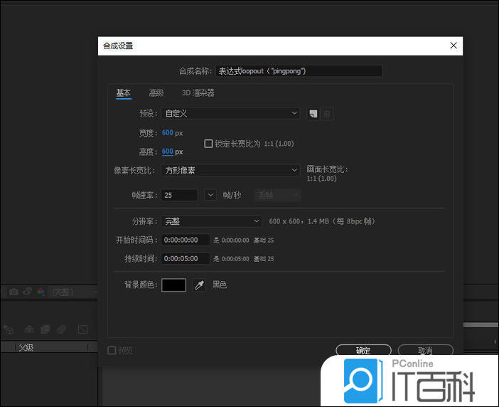
Task: Toggle the 预览 checkbox
Action: tap(112, 350)
